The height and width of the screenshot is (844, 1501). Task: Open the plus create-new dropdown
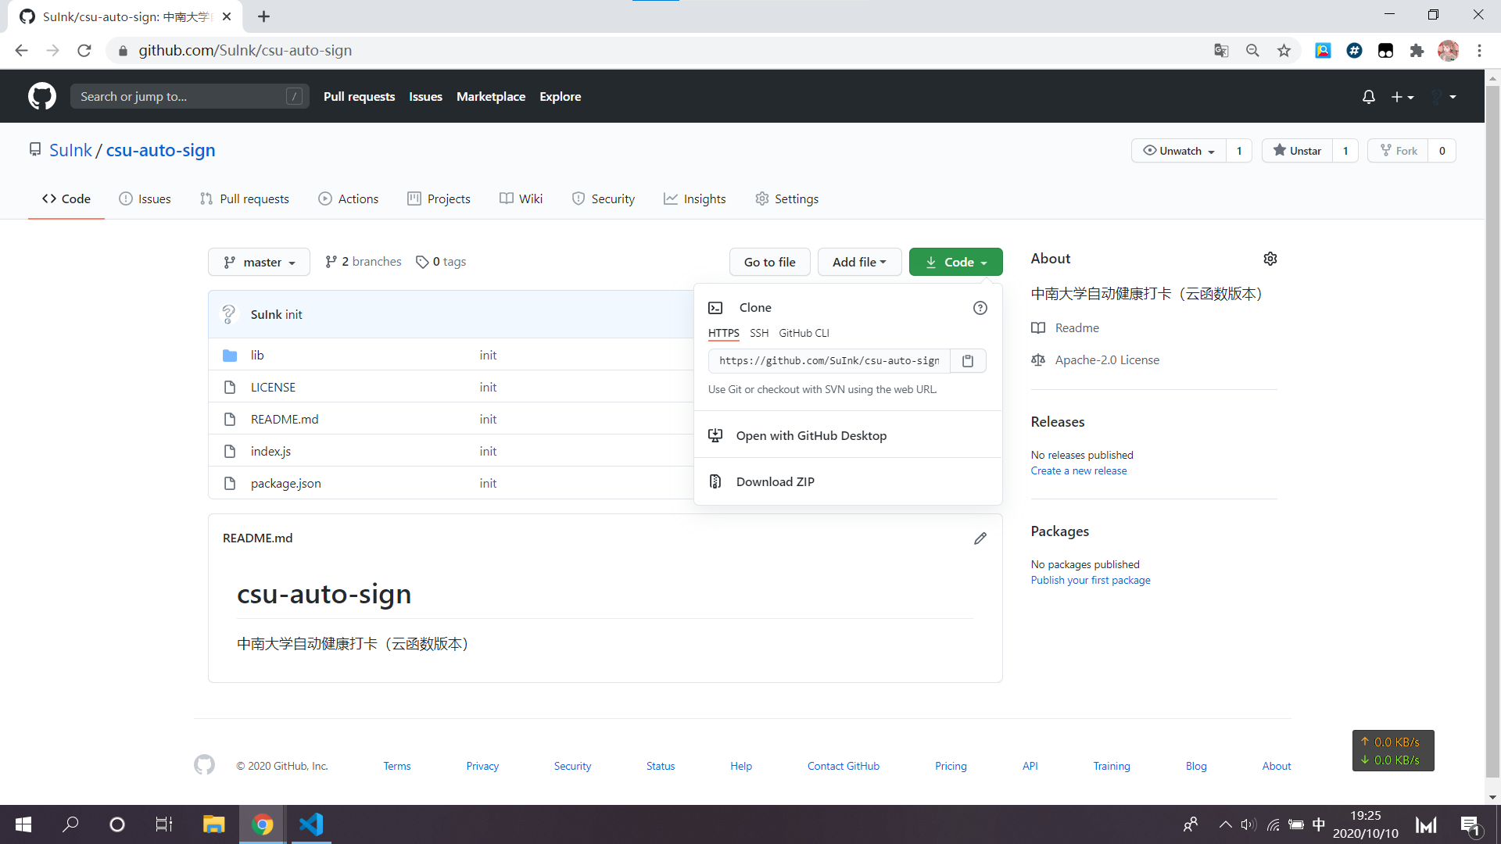click(x=1402, y=97)
